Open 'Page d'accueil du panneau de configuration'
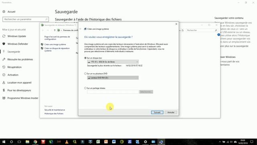The width and height of the screenshot is (257, 145). pyautogui.click(x=57, y=38)
